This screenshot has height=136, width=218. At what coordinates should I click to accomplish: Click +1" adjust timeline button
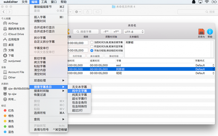point(116,32)
